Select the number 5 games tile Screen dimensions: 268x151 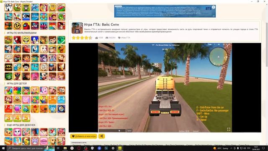26,118
